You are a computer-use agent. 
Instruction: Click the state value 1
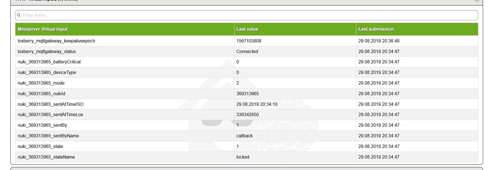[x=238, y=146]
